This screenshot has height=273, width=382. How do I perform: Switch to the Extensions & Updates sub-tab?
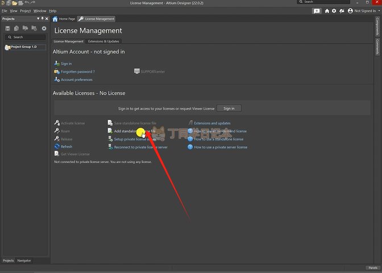pos(104,41)
